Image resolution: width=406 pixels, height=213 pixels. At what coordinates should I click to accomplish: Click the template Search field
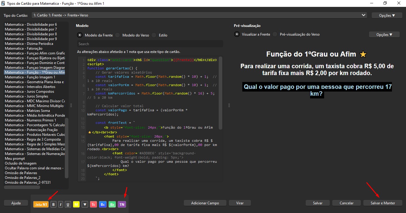click(x=150, y=44)
